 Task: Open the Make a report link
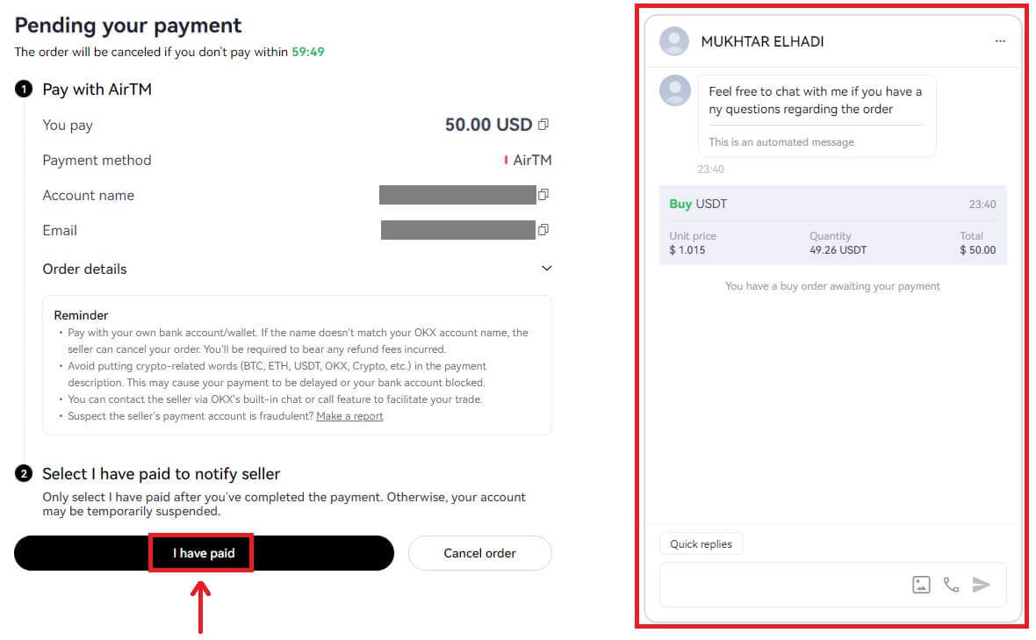point(349,415)
